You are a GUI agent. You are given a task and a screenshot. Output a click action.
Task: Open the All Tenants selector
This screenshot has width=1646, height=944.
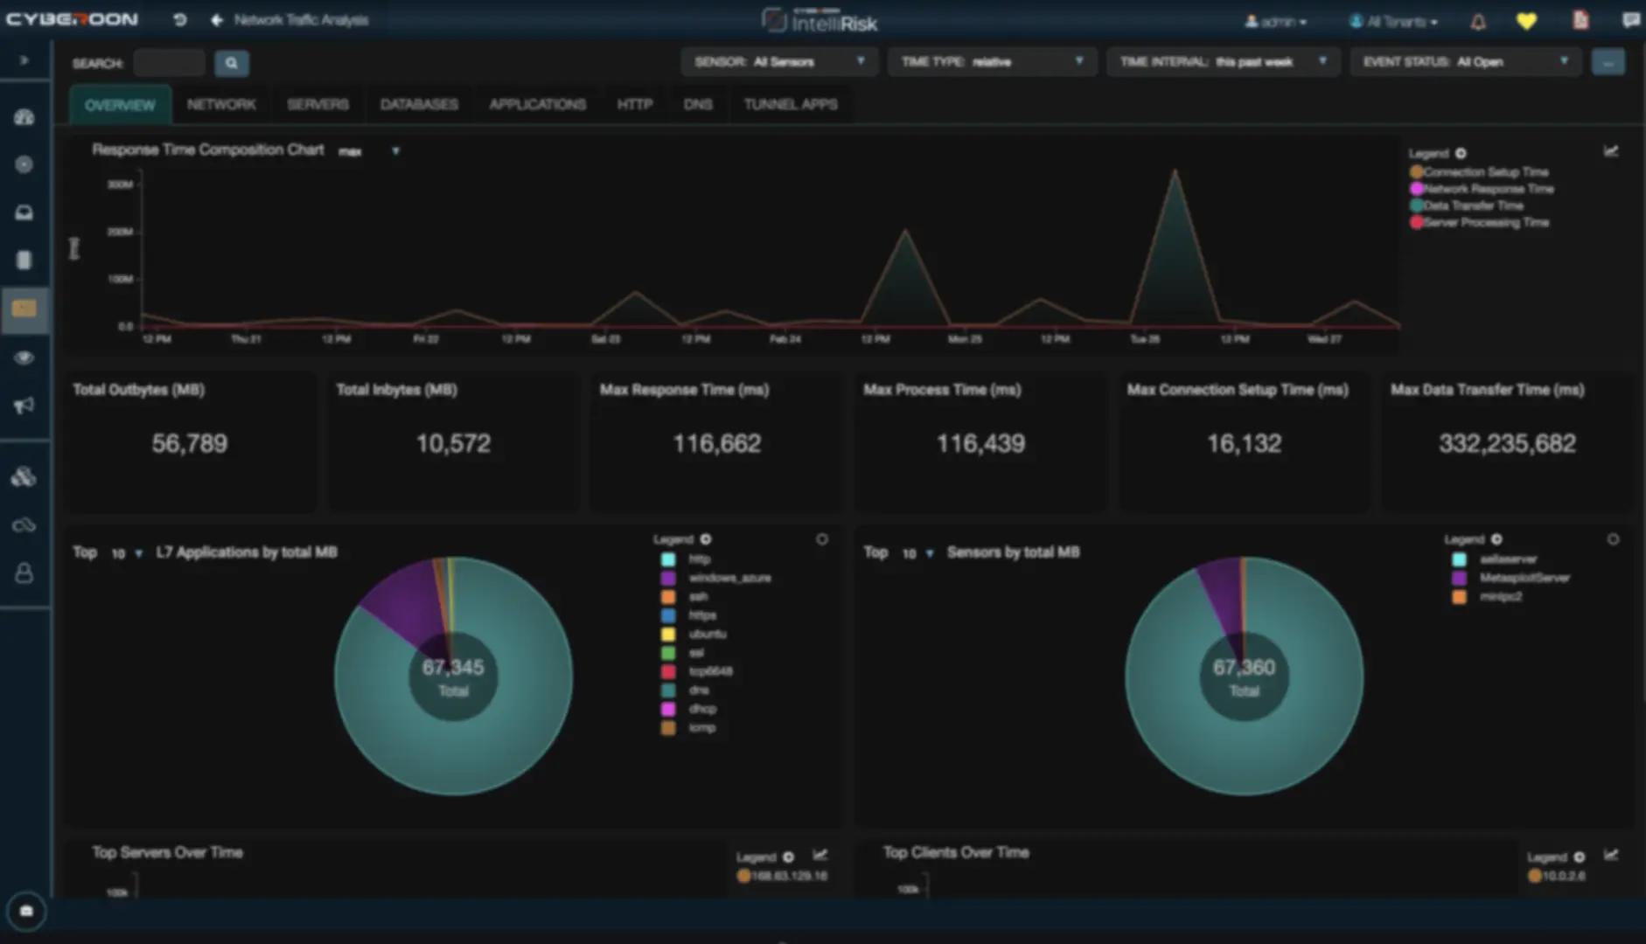pos(1393,21)
